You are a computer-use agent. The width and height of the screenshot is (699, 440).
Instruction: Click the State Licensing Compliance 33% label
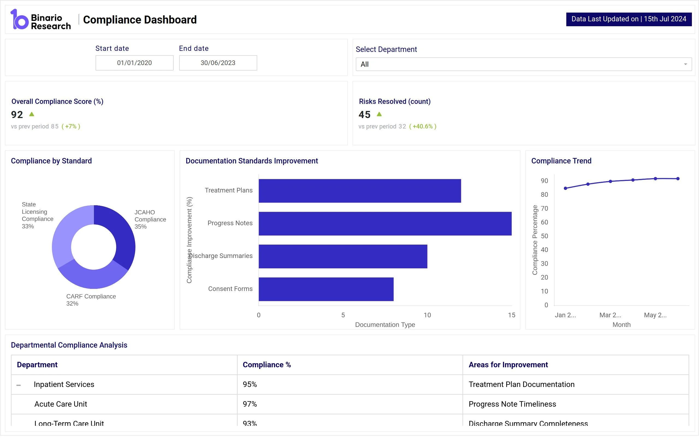37,215
